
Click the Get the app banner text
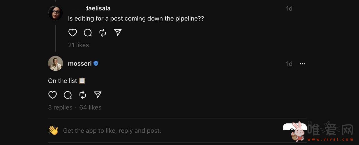click(x=112, y=131)
